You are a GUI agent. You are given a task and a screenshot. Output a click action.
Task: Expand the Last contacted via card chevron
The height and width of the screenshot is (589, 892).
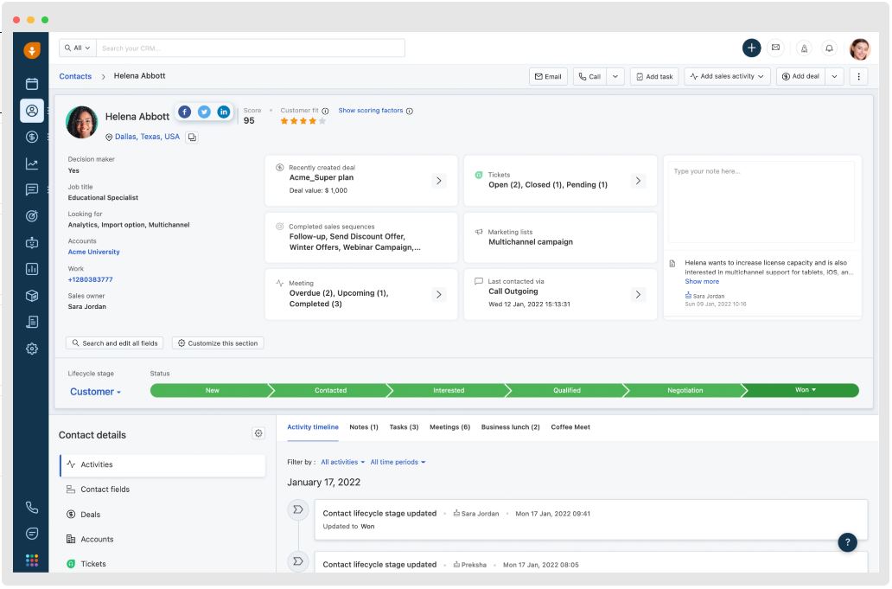coord(638,294)
